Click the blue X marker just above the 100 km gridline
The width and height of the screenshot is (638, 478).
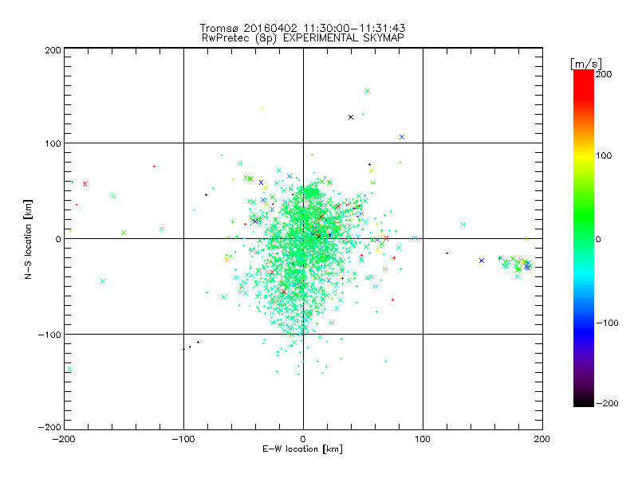(x=402, y=137)
